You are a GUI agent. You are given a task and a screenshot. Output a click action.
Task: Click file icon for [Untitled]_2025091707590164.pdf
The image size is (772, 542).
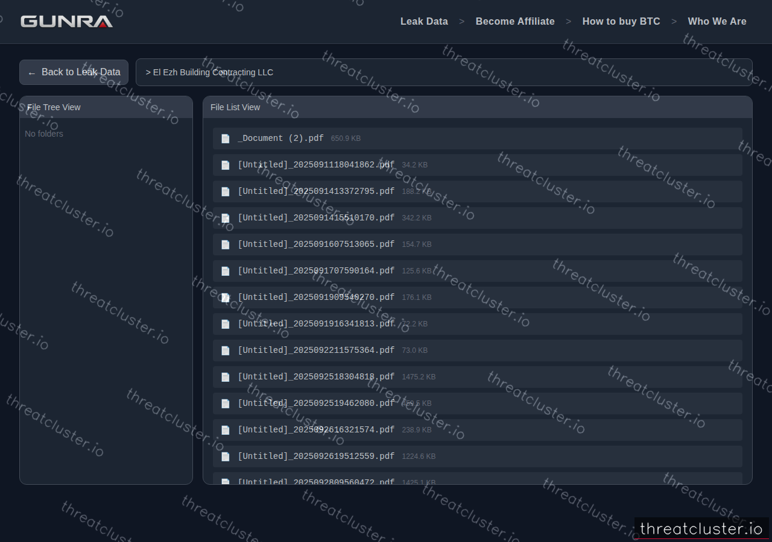[x=226, y=271]
